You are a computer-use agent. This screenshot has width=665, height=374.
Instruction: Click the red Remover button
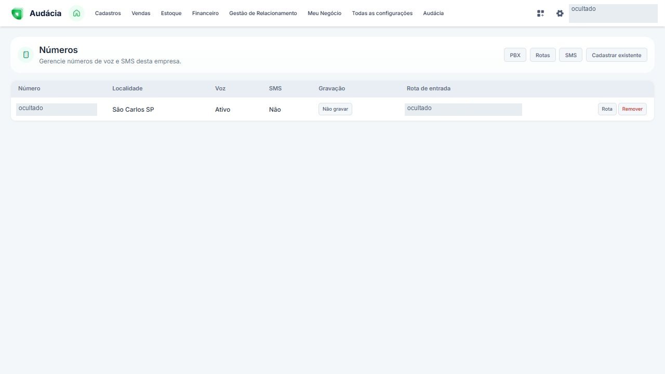coord(632,109)
